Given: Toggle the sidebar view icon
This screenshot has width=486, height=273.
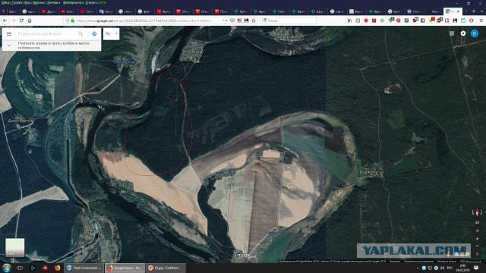Looking at the screenshot, I should [x=358, y=20].
